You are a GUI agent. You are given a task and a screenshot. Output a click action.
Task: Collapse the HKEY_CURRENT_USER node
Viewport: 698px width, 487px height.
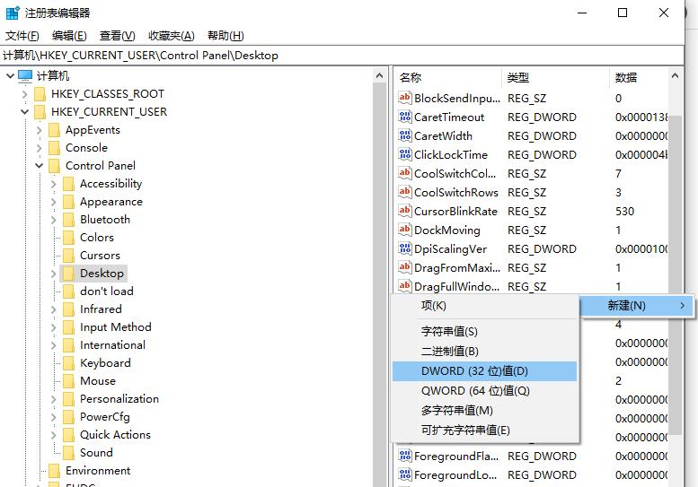click(24, 112)
